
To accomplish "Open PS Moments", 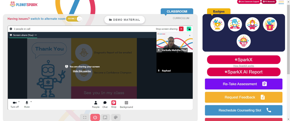I will pos(269,2).
